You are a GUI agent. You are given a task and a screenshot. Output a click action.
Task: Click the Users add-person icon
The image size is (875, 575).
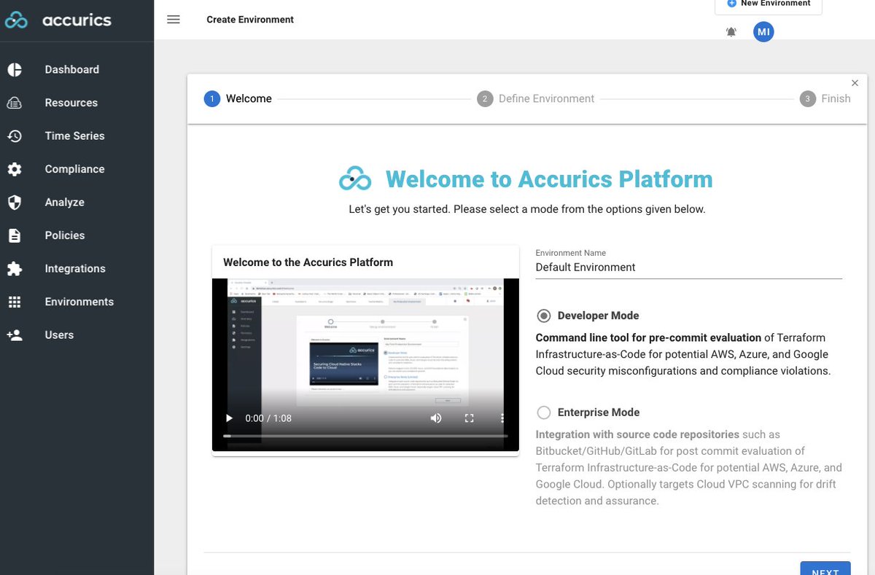point(15,335)
